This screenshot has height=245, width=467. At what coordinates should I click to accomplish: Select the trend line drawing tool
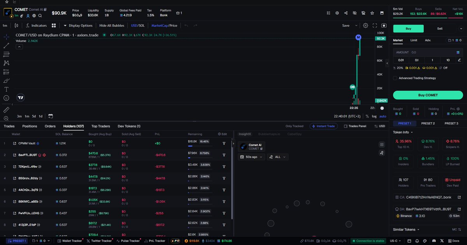coord(6,45)
